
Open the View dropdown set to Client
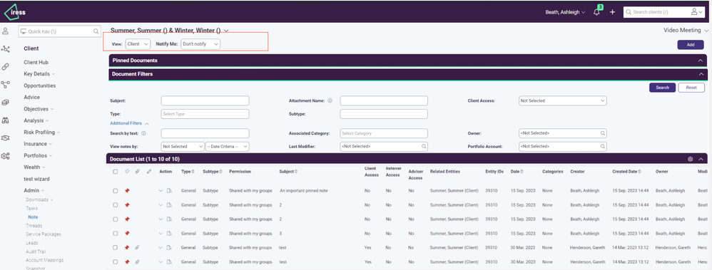(x=138, y=44)
